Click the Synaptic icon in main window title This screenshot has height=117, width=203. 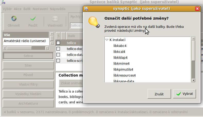point(4,2)
